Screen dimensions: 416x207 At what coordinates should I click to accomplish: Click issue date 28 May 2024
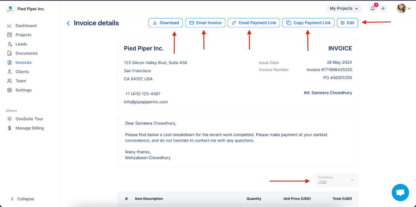pyautogui.click(x=339, y=62)
